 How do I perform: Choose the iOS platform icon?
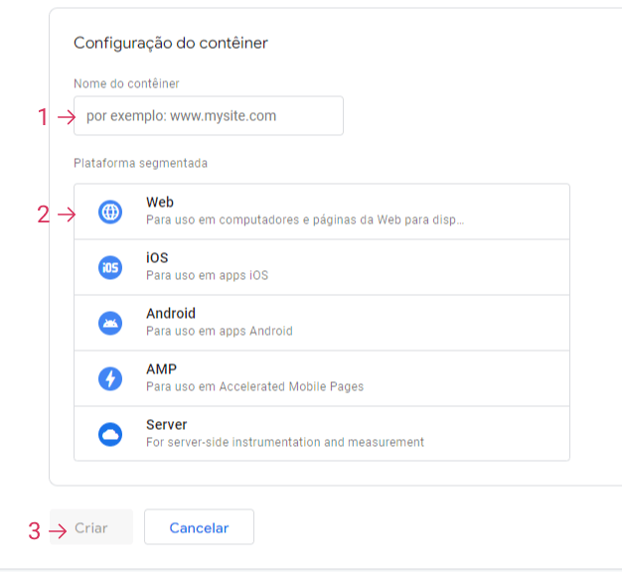[110, 267]
